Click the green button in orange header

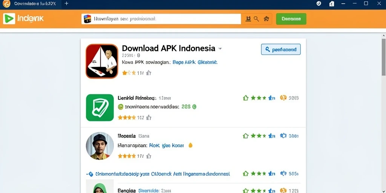pyautogui.click(x=291, y=19)
